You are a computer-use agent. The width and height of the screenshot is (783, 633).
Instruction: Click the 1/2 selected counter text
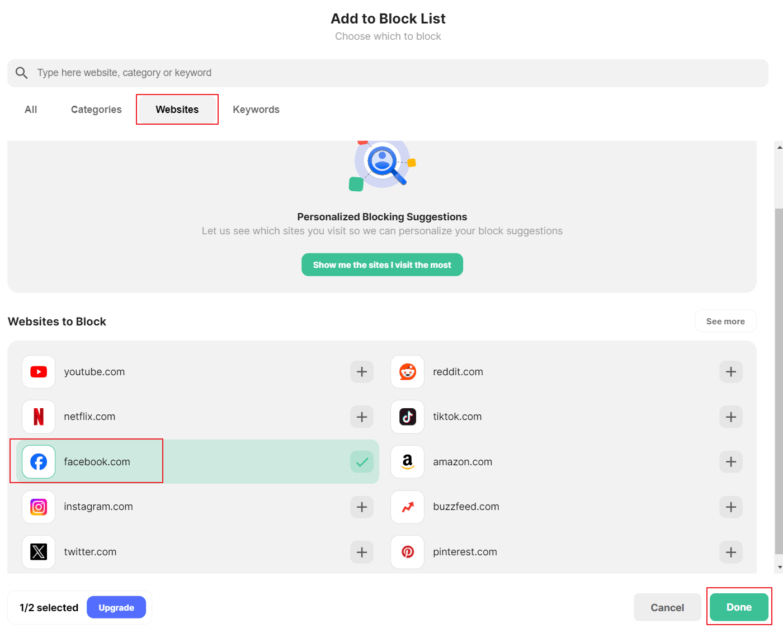coord(49,608)
